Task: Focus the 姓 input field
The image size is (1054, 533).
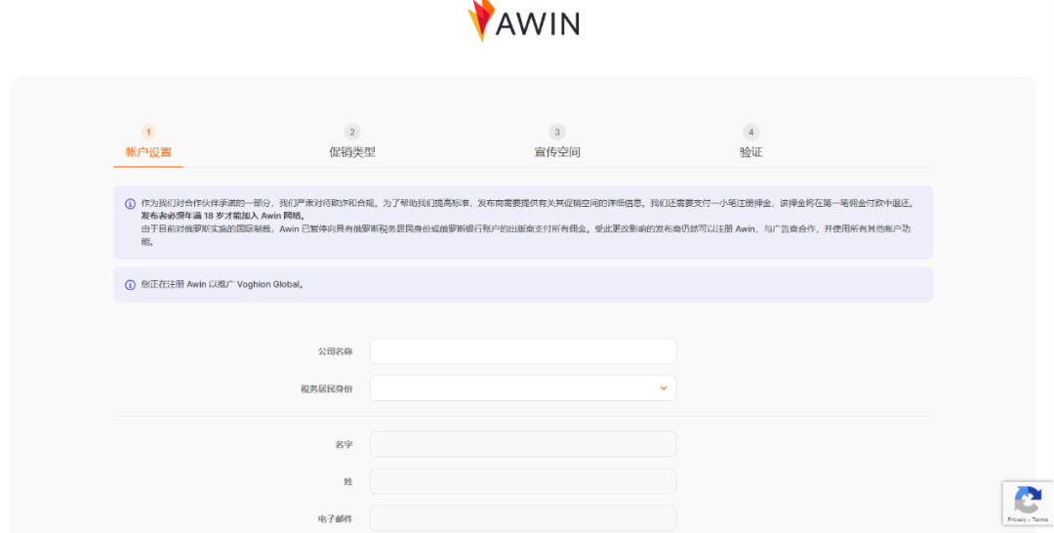Action: point(523,481)
